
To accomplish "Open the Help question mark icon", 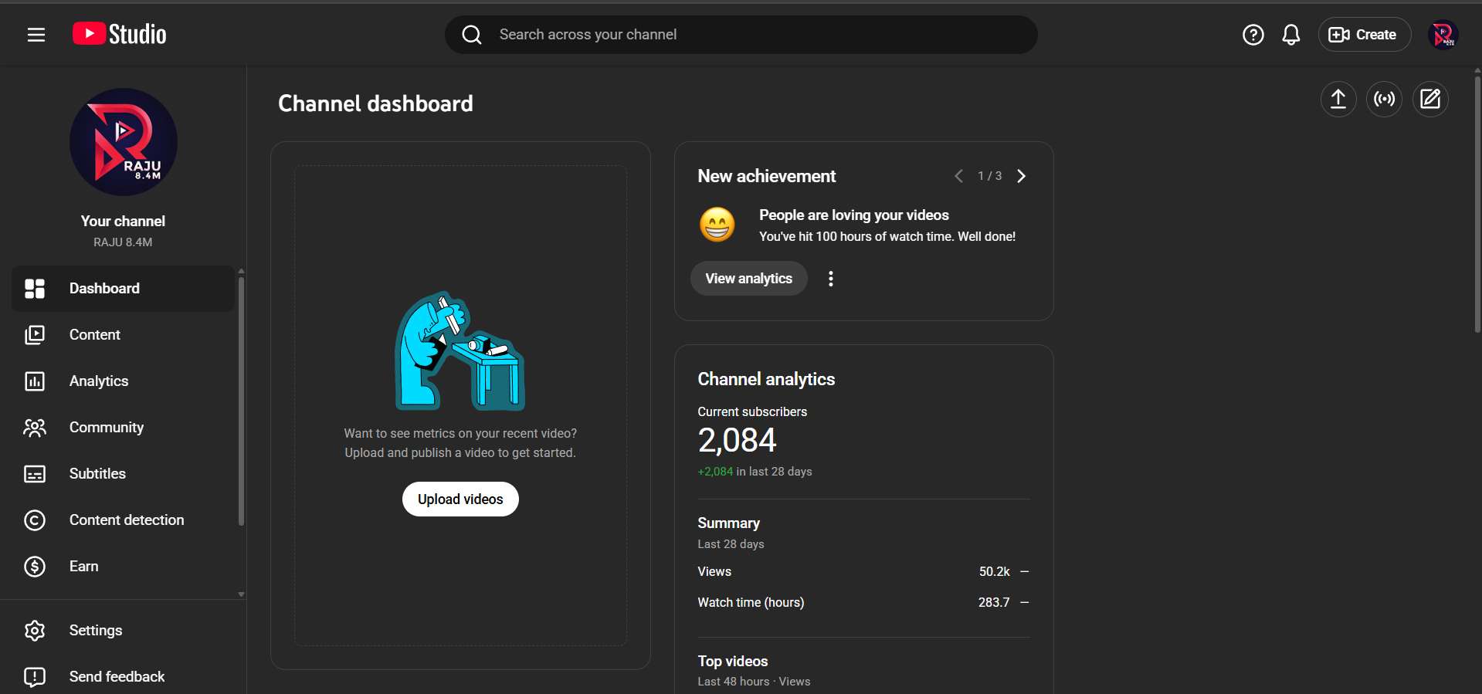I will [x=1253, y=35].
